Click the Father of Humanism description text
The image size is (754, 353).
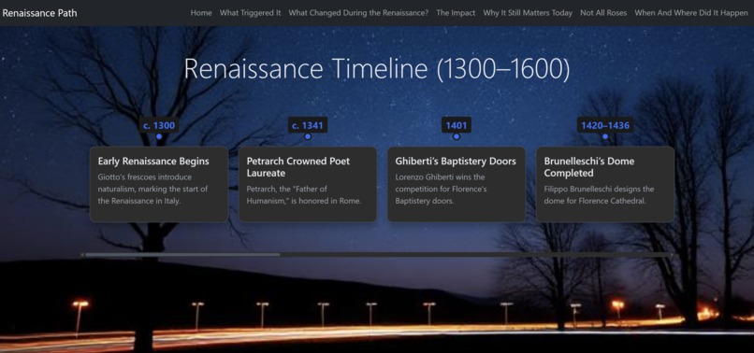point(304,195)
